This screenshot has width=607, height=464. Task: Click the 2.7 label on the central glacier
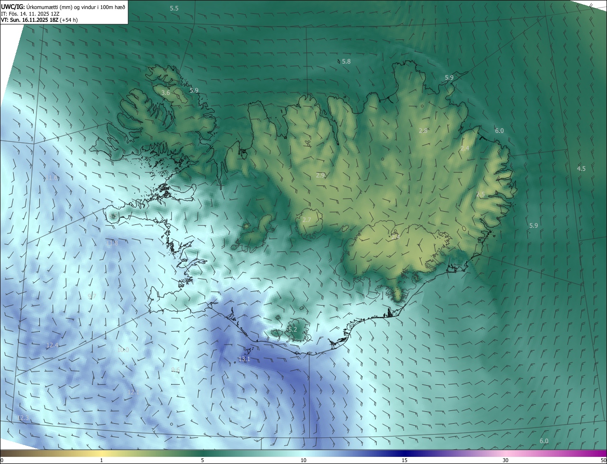coord(306,220)
